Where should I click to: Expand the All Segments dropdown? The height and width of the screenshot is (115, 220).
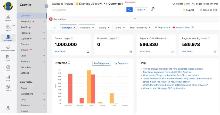162,27
